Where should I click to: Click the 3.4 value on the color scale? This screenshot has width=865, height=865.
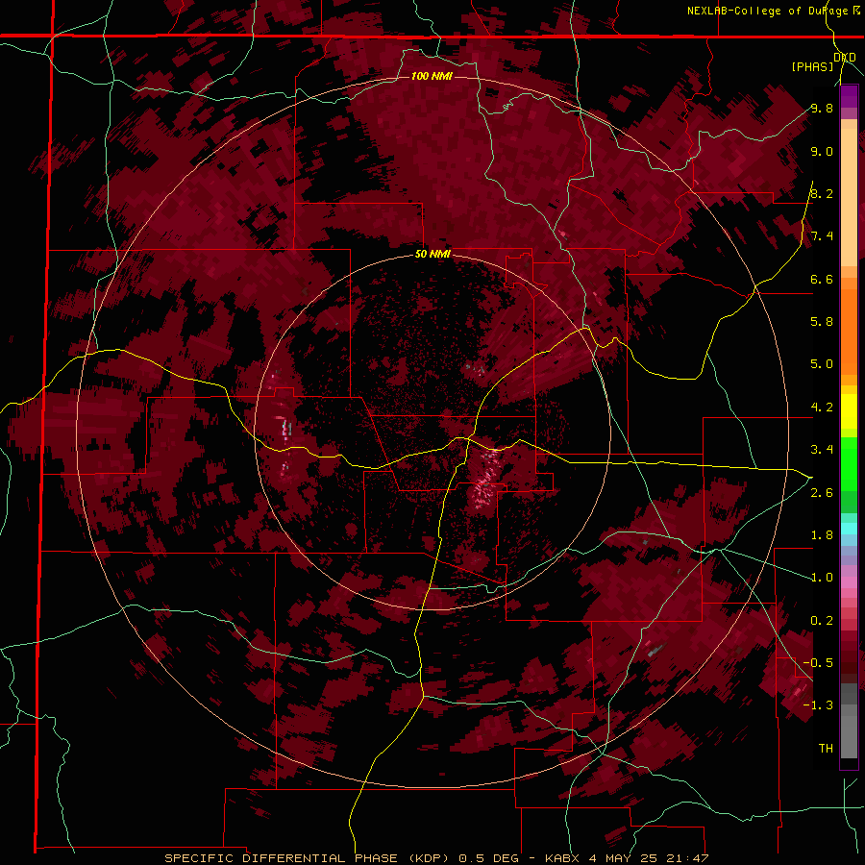click(822, 450)
